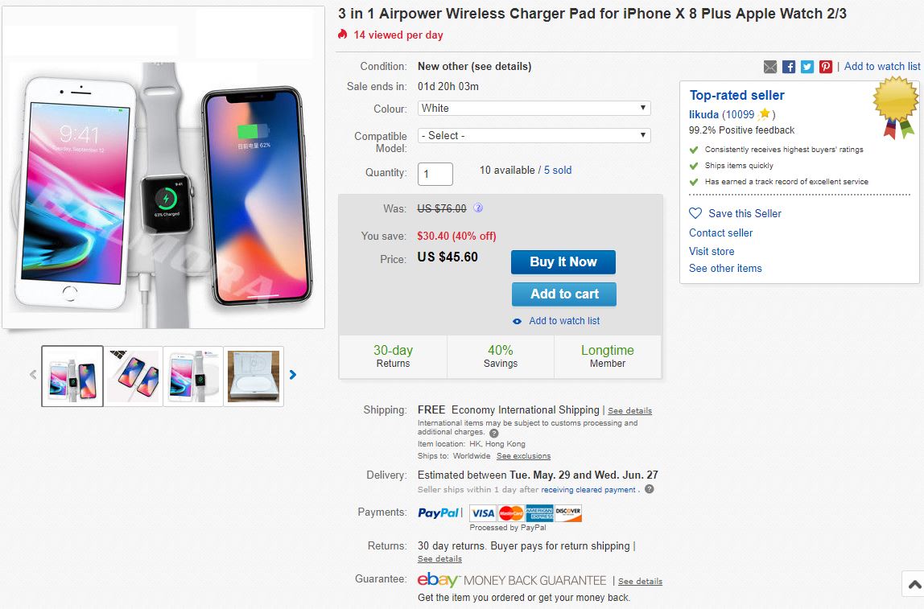Image resolution: width=924 pixels, height=609 pixels.
Task: Click Visit store link
Action: coord(712,251)
